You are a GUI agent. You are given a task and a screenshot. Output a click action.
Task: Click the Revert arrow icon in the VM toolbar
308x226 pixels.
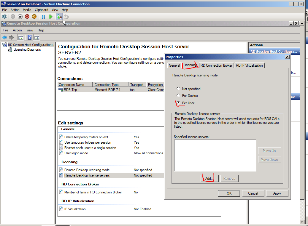click(66, 17)
